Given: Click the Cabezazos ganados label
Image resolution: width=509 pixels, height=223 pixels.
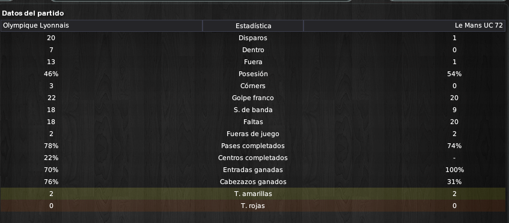Looking at the screenshot, I should [x=253, y=182].
